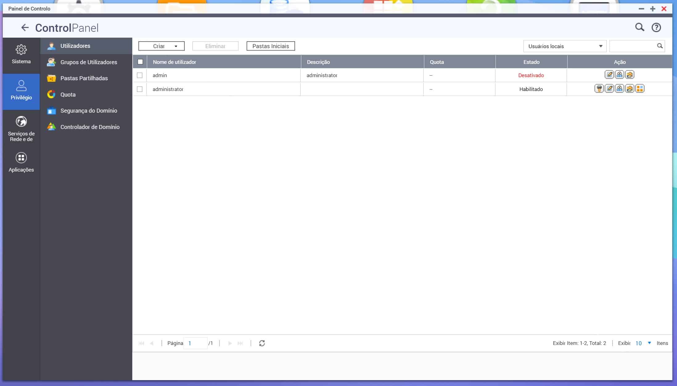The image size is (677, 386).
Task: Toggle the select-all header checkbox
Action: point(140,62)
